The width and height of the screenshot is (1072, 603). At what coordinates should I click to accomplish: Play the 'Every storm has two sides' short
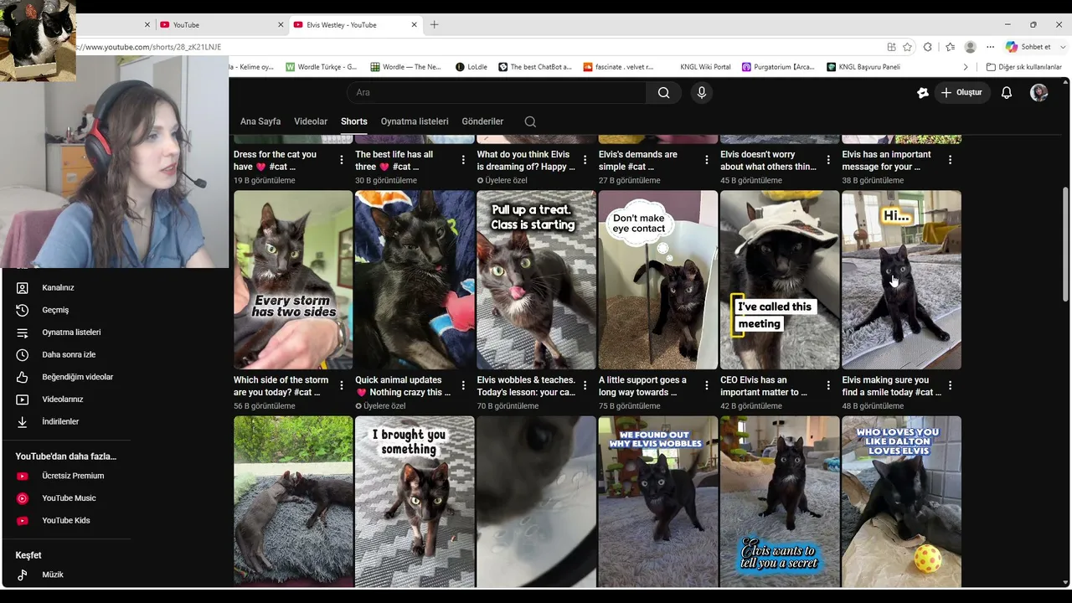pos(293,280)
